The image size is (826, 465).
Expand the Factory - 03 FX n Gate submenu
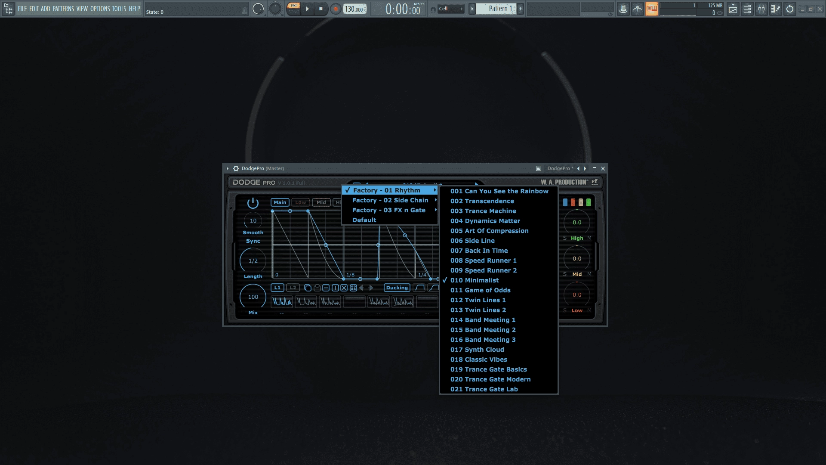[390, 210]
